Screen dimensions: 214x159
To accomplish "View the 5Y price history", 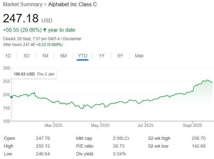I will coord(120,56).
